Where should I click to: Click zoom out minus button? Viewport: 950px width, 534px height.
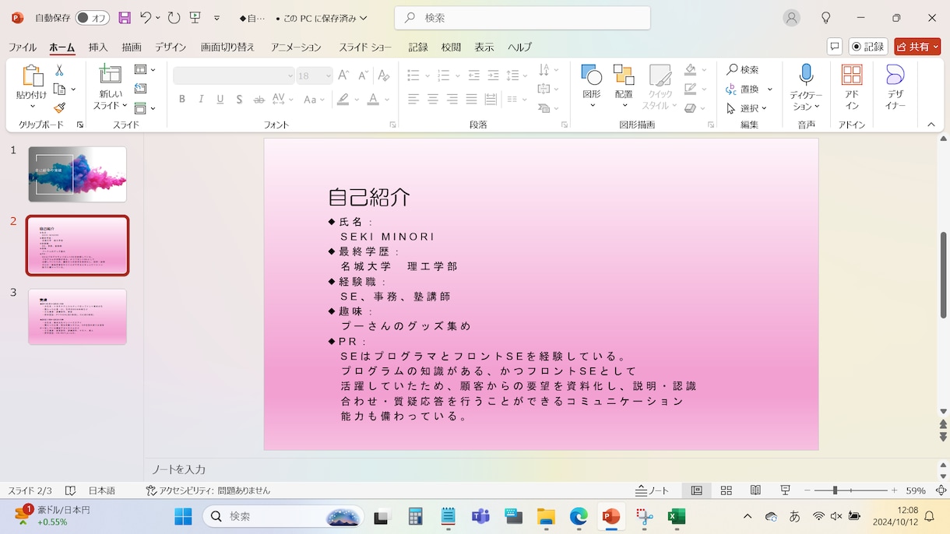(807, 490)
